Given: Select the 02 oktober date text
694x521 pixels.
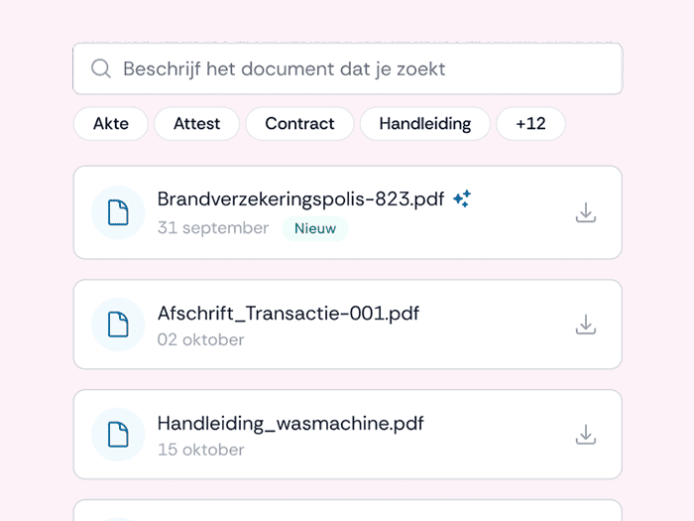Looking at the screenshot, I should pos(200,339).
